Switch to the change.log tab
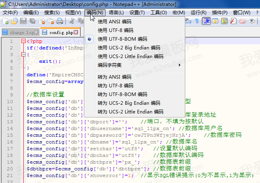The image size is (260, 183). coord(21,32)
